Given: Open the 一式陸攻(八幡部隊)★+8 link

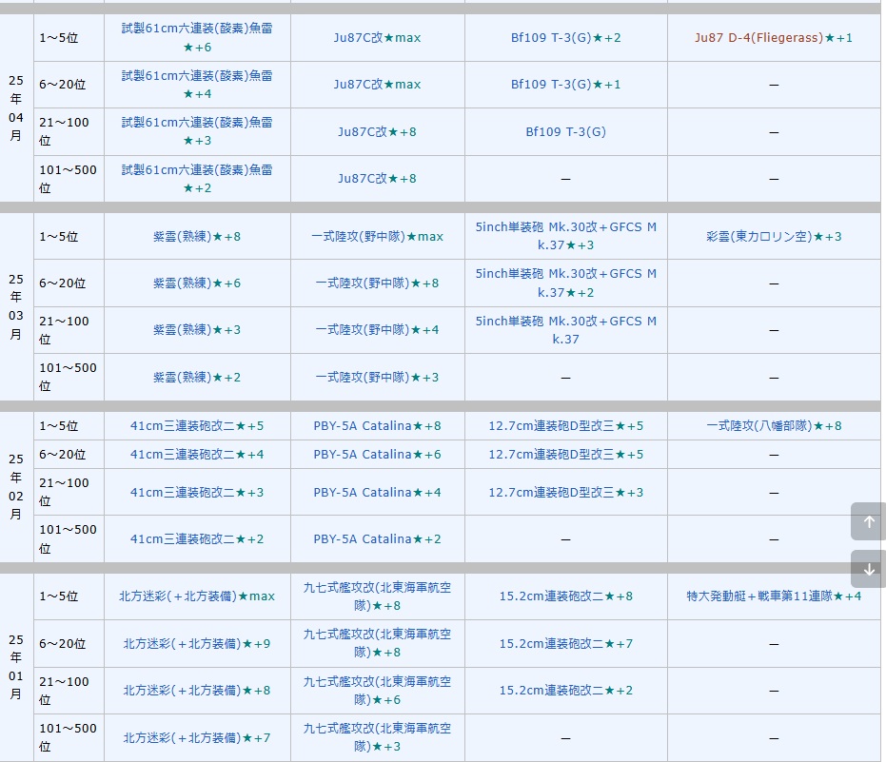Looking at the screenshot, I should coord(774,426).
